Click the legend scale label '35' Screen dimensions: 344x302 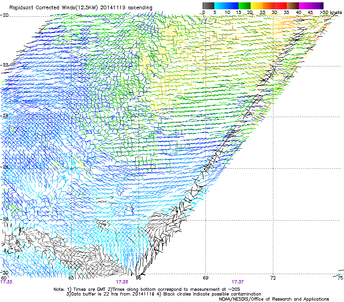coord(286,12)
